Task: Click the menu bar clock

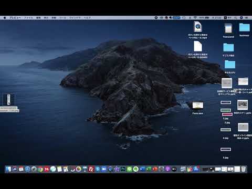Action: pos(217,18)
